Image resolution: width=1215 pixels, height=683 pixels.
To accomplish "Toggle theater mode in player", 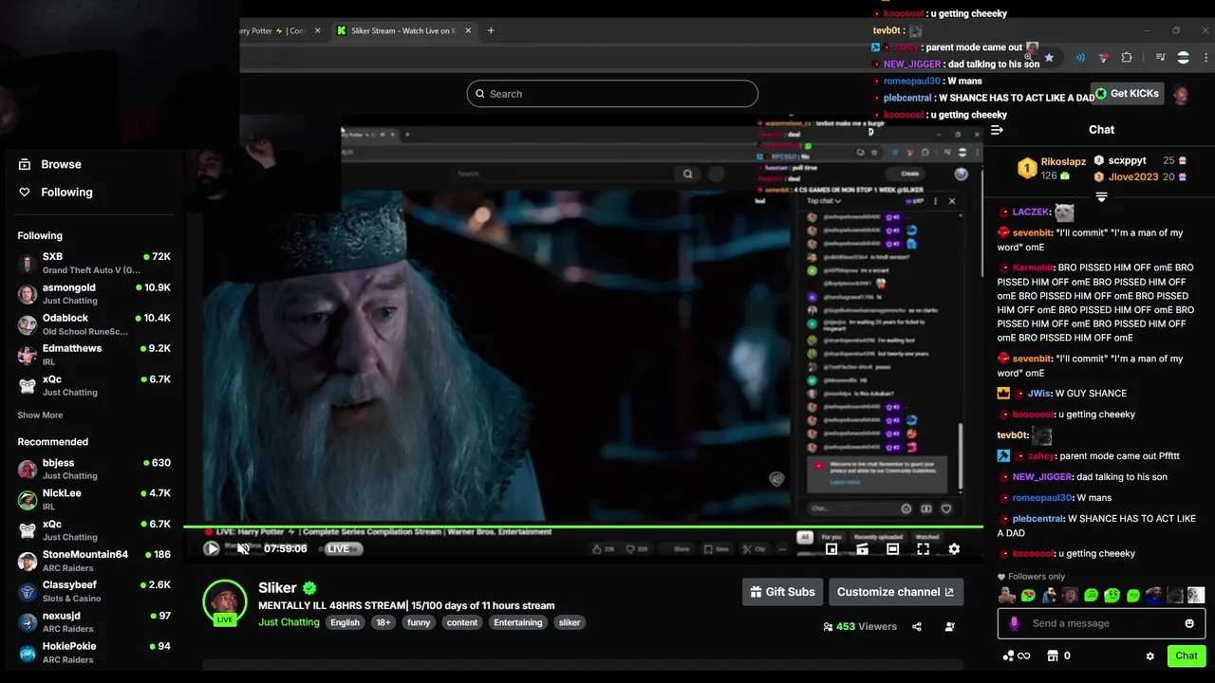I will click(x=892, y=548).
